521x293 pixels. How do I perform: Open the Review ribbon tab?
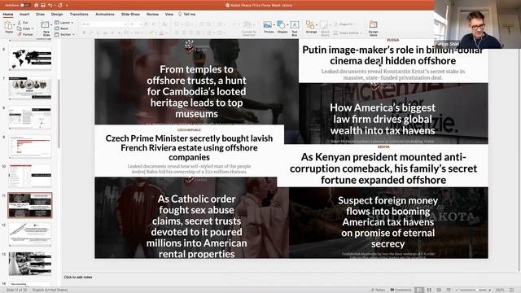[152, 15]
